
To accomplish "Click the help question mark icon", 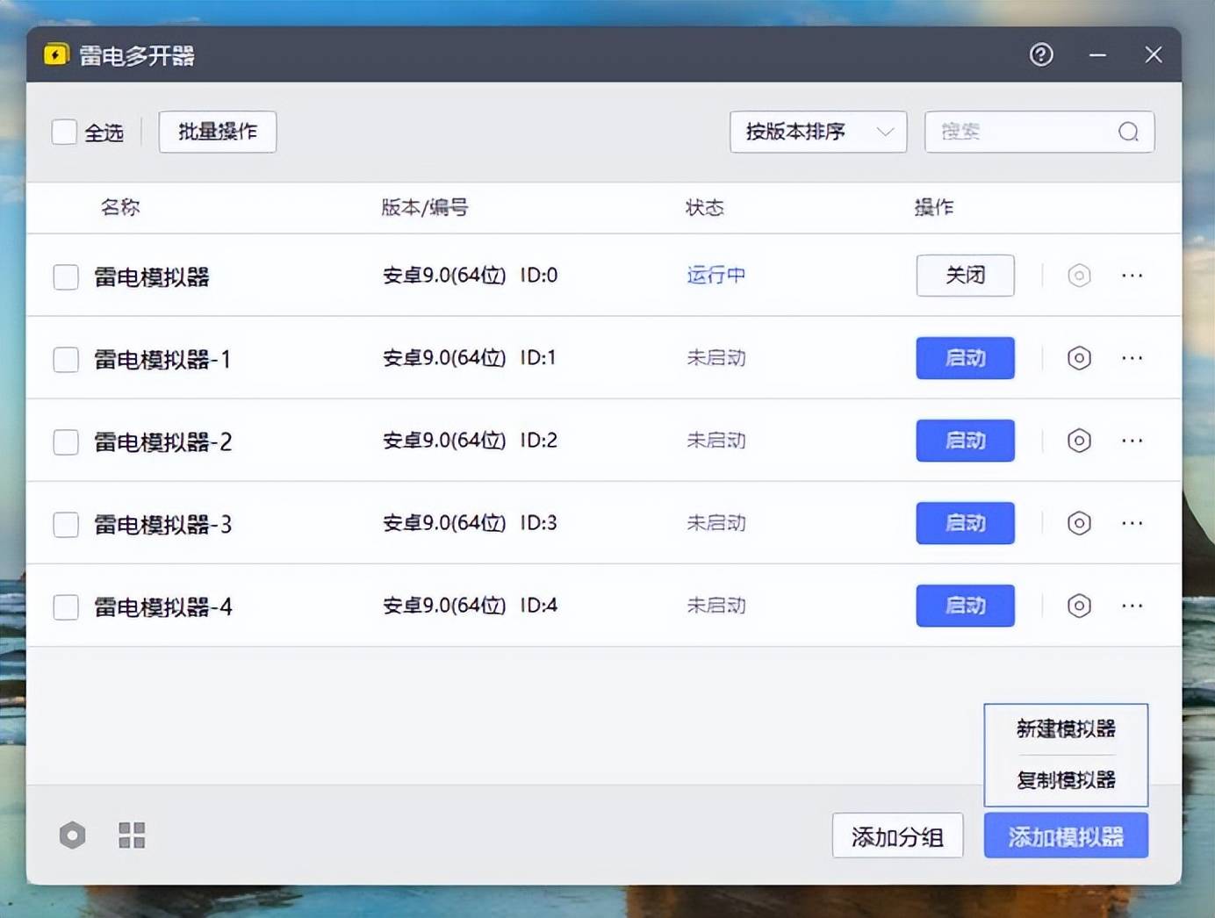I will [1041, 54].
